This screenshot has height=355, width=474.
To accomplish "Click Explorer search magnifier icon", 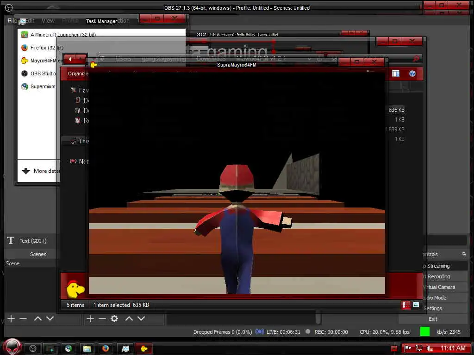I will 416,59.
